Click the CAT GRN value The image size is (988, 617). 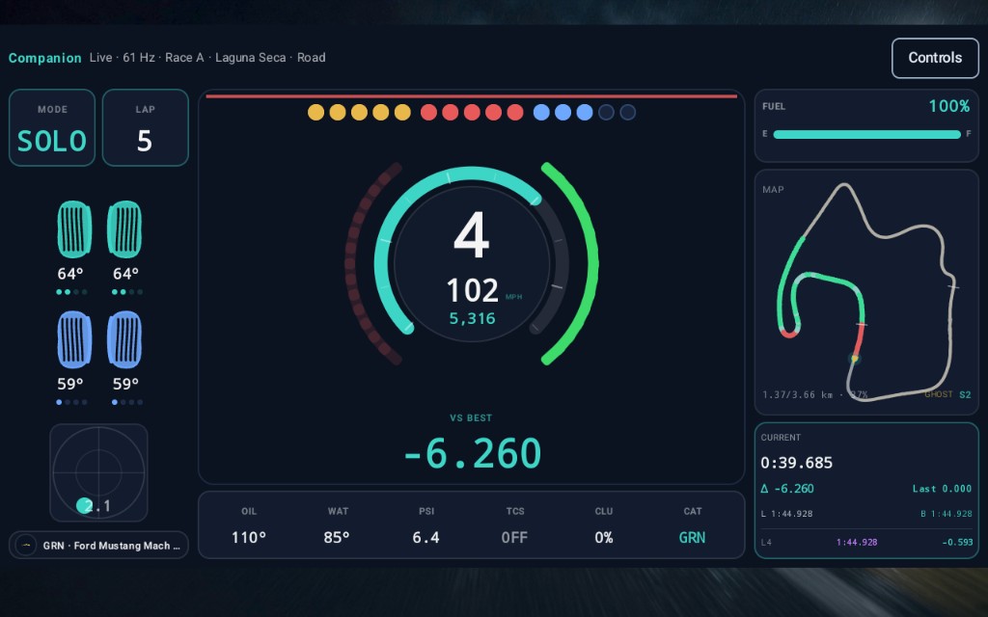692,538
